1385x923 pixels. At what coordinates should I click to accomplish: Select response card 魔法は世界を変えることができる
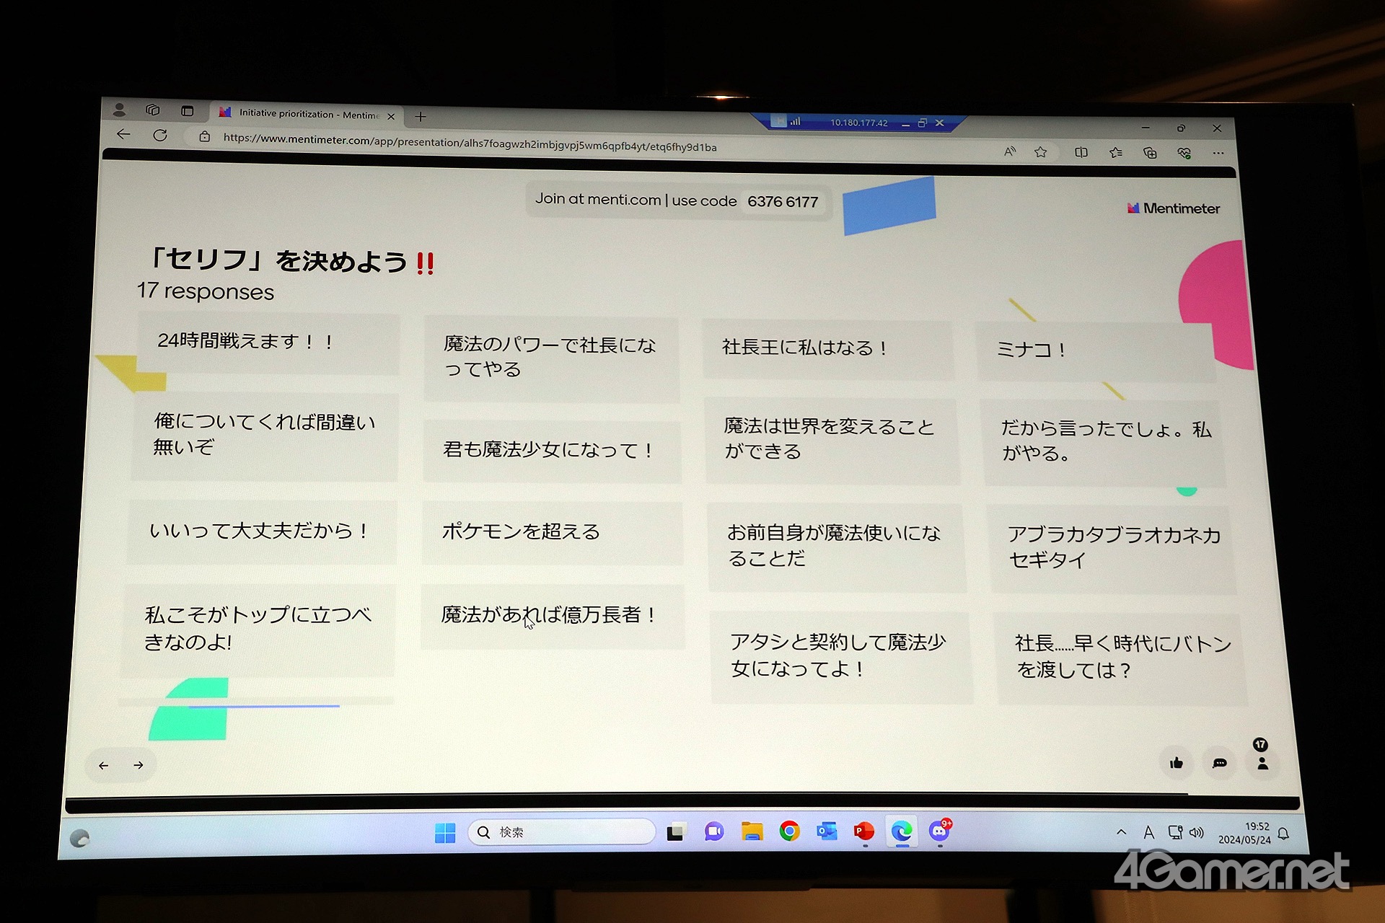[x=832, y=441]
